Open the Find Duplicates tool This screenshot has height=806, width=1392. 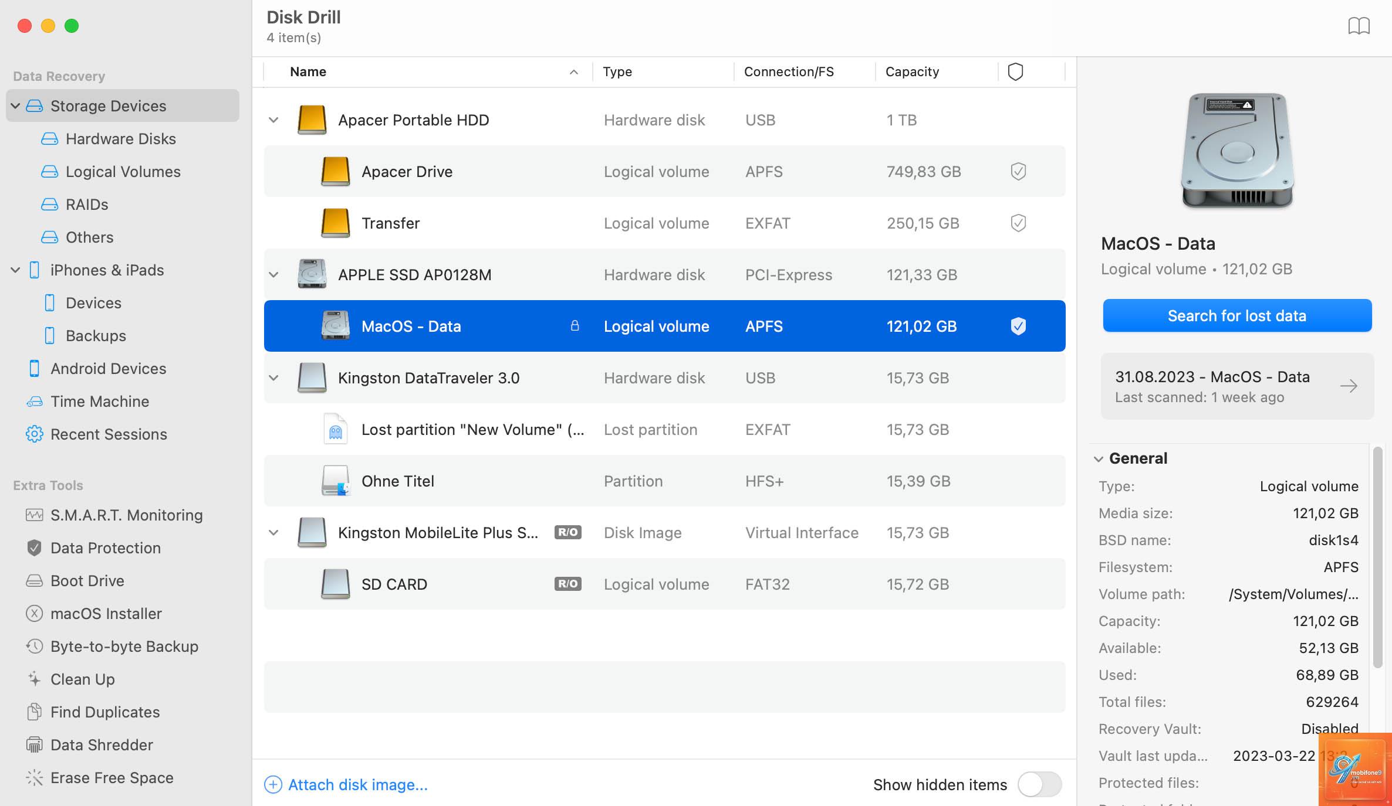[x=93, y=712]
